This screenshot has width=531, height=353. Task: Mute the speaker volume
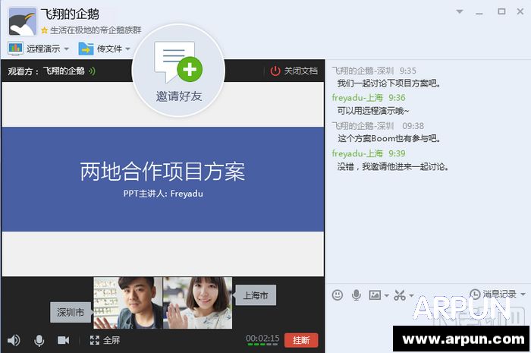[x=14, y=340]
